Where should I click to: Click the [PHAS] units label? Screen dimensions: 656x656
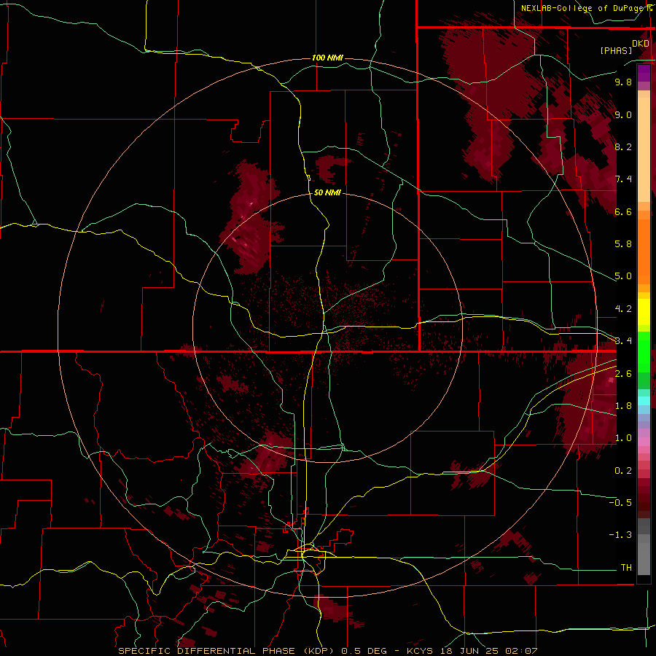point(616,50)
